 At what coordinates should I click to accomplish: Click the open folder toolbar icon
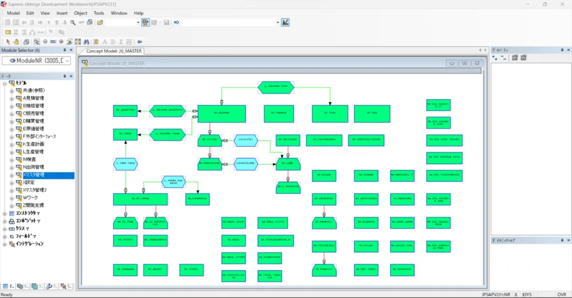coord(100,22)
